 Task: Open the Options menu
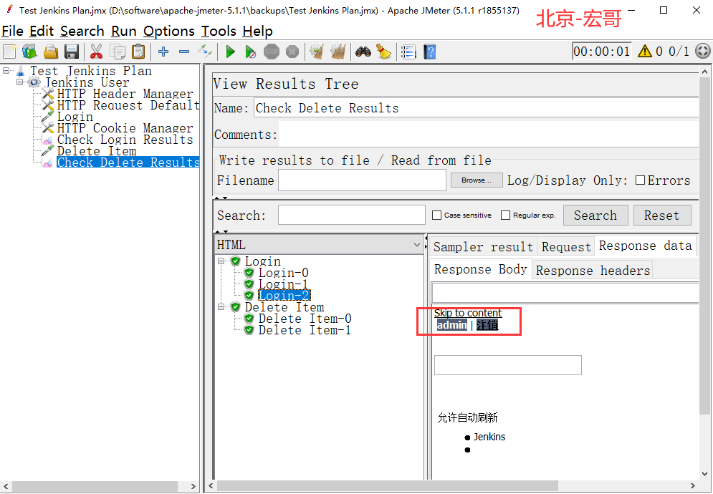tap(169, 31)
